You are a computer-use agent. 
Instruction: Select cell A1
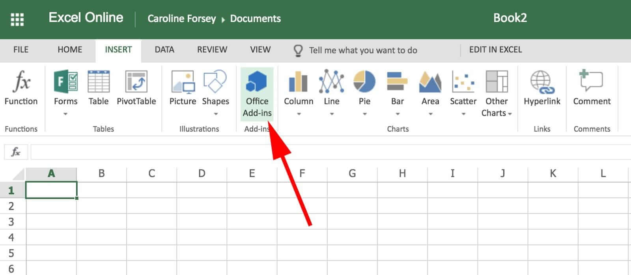pyautogui.click(x=51, y=190)
